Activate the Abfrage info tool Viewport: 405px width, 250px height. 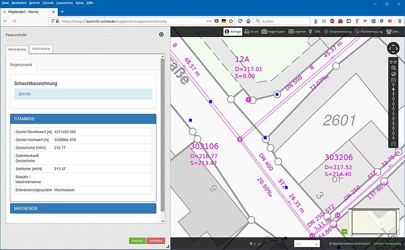(x=232, y=31)
